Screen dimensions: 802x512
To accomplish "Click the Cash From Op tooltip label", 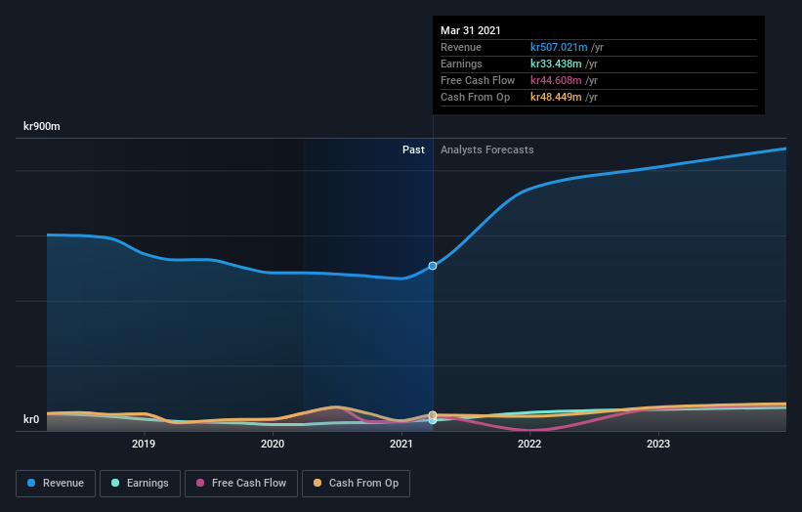I will tap(475, 97).
